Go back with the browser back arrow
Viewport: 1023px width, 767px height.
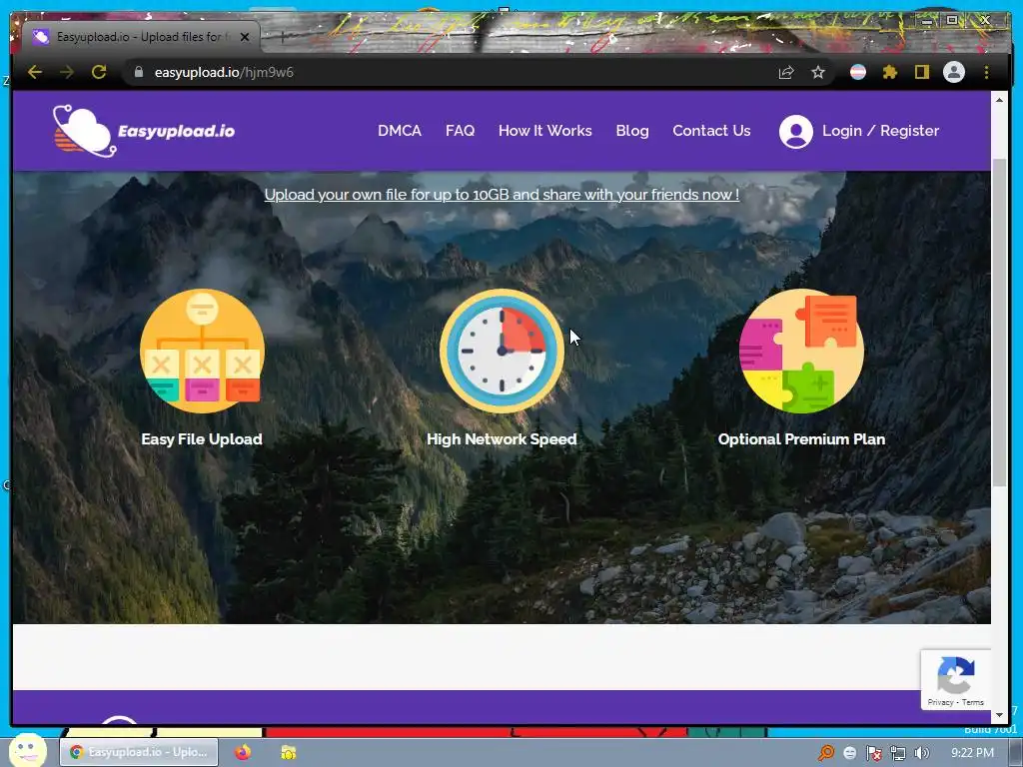tap(35, 72)
